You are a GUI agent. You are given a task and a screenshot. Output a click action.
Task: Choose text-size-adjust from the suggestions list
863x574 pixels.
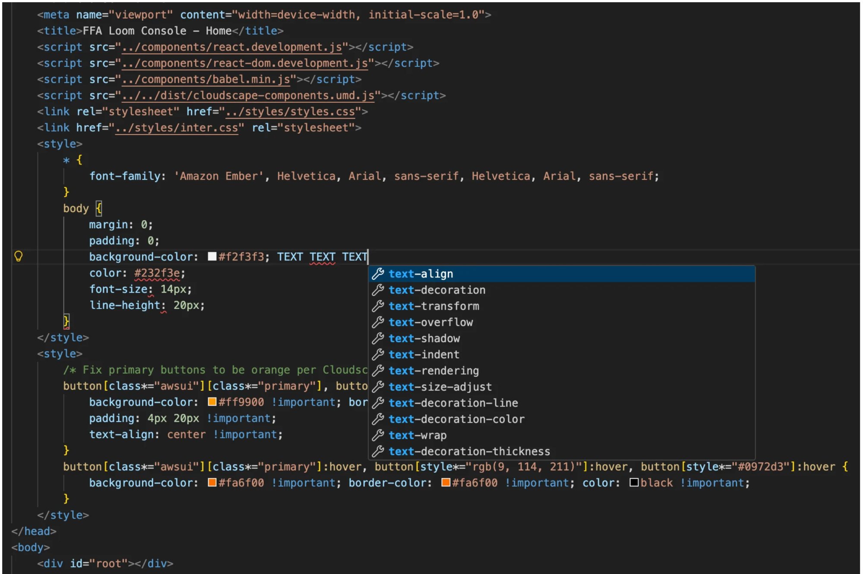click(x=440, y=387)
